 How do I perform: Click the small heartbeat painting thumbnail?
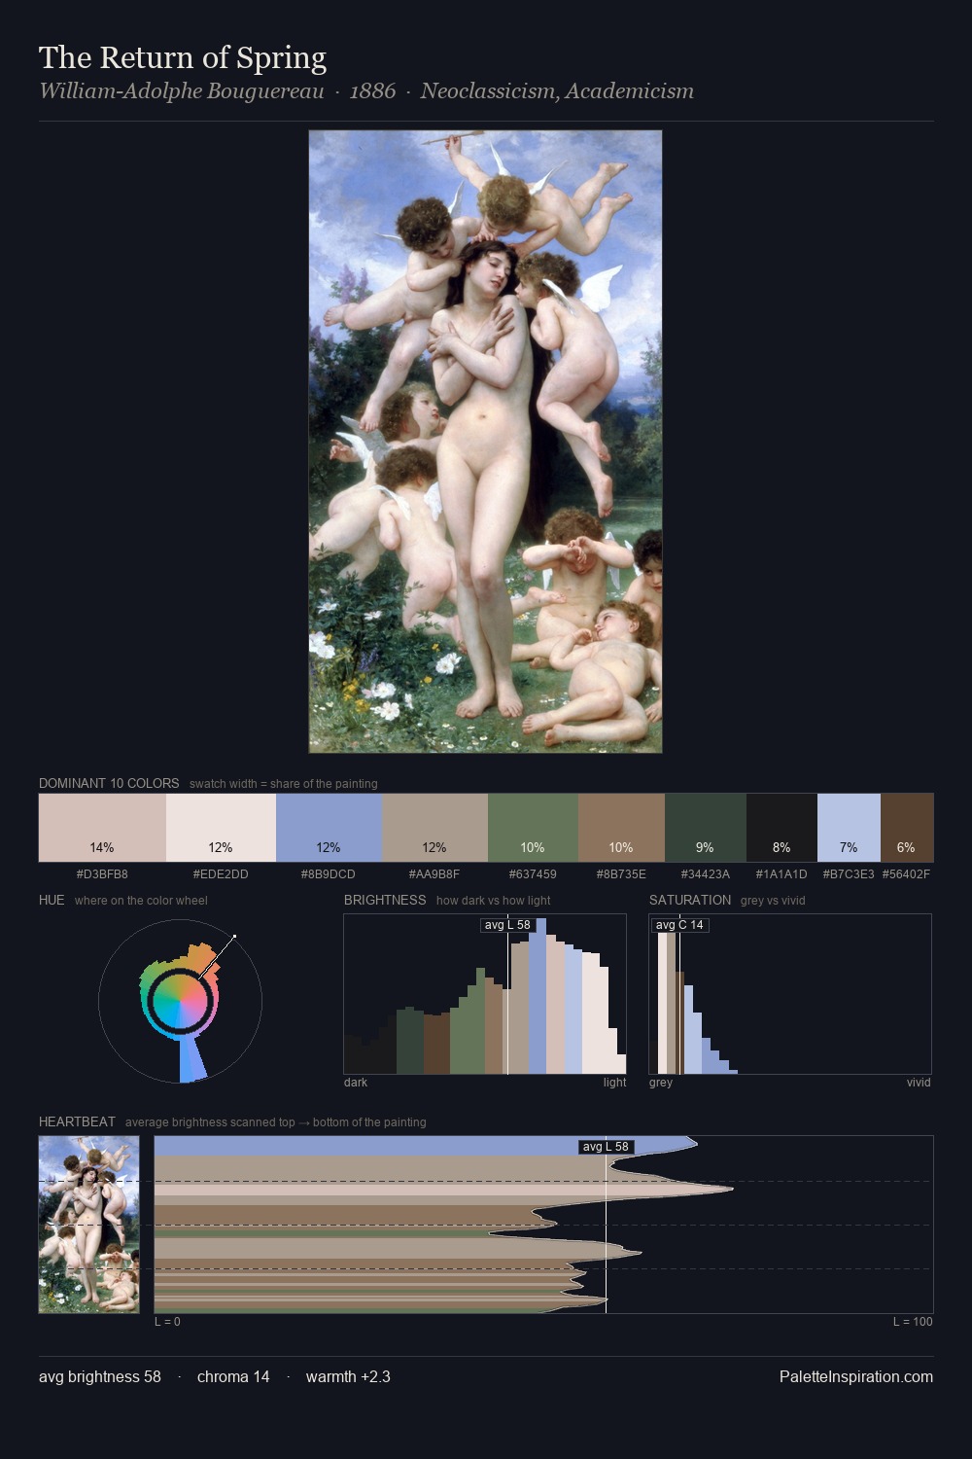(x=88, y=1225)
